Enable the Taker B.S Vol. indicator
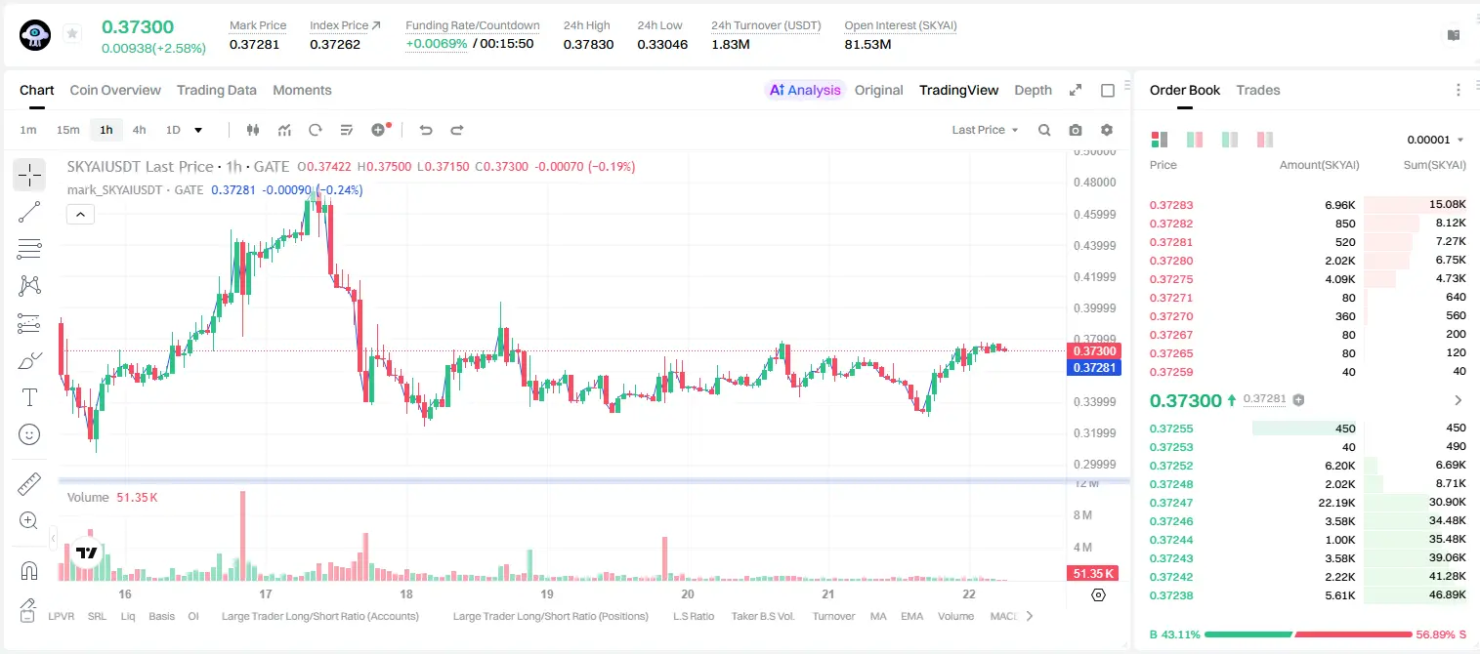Screen dimensions: 1480x654 [764, 616]
